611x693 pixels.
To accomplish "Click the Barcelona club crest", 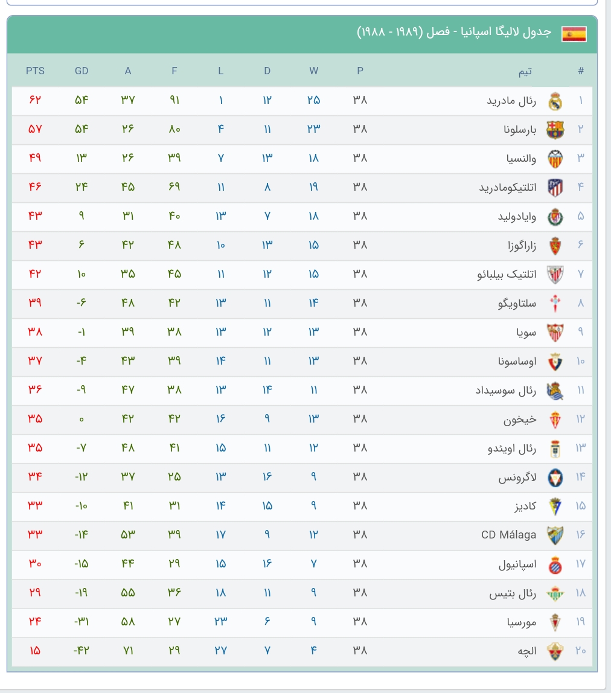I will click(555, 130).
